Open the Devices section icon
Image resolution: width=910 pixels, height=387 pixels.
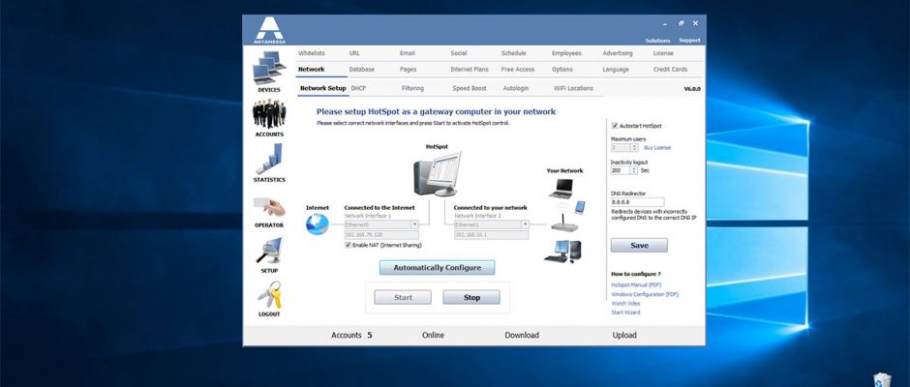269,68
